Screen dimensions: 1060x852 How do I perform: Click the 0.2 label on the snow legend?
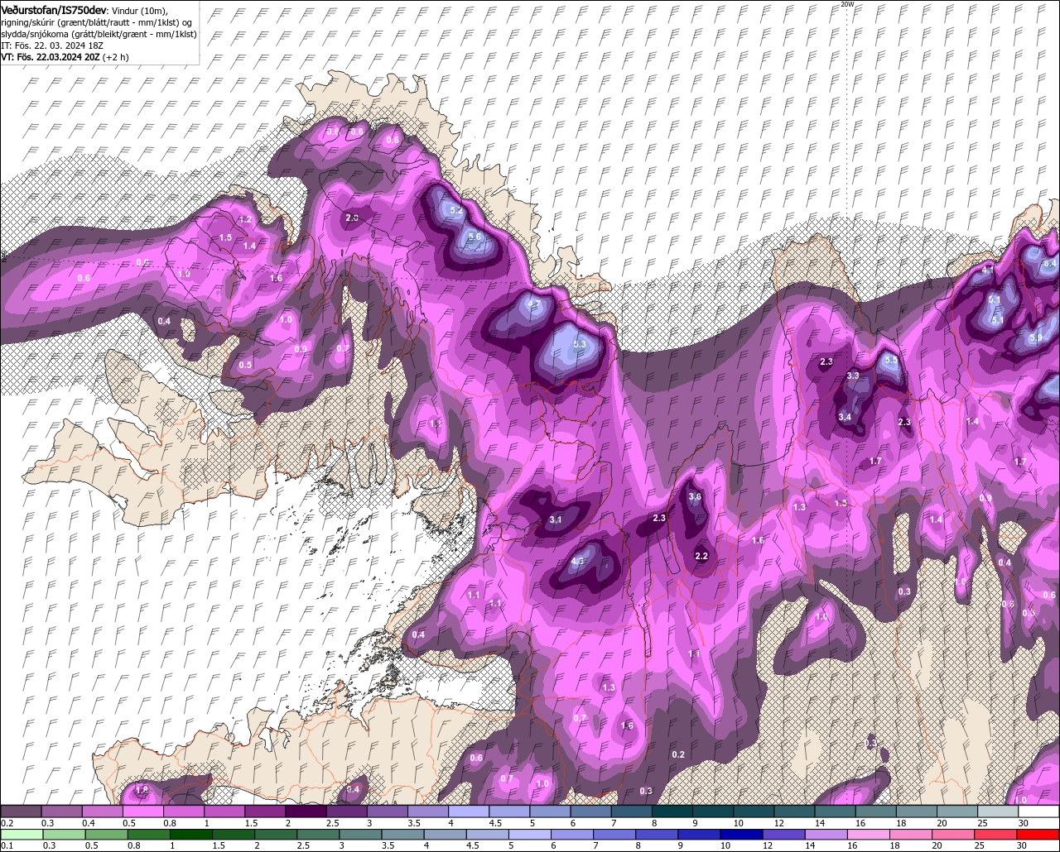[7, 823]
